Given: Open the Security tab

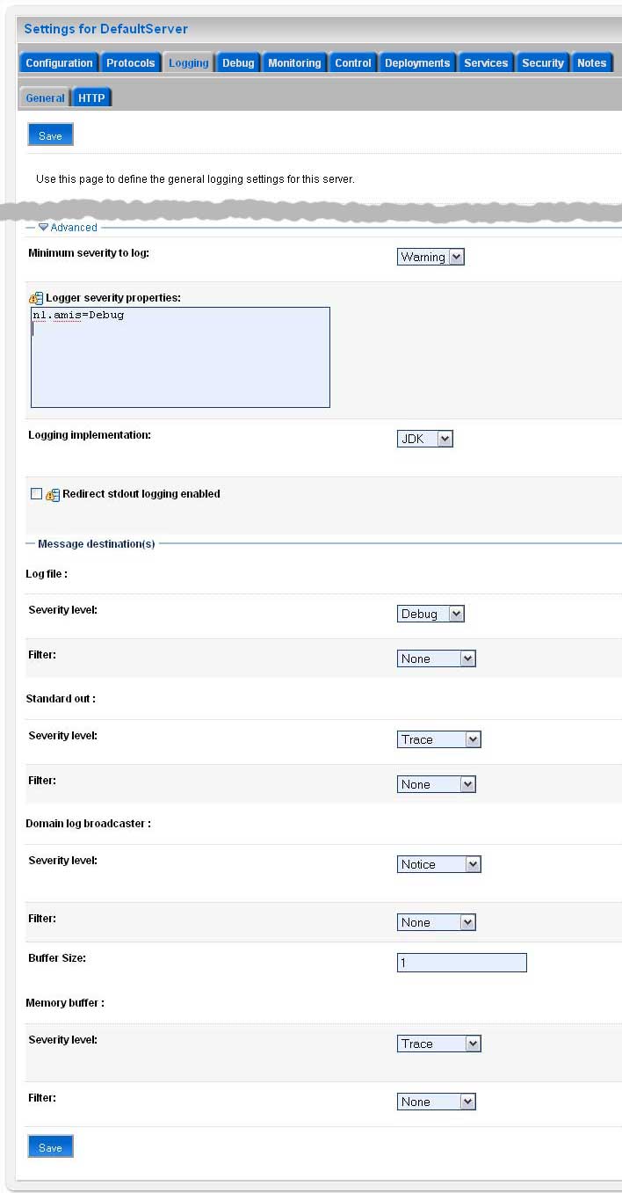Looking at the screenshot, I should (x=542, y=63).
